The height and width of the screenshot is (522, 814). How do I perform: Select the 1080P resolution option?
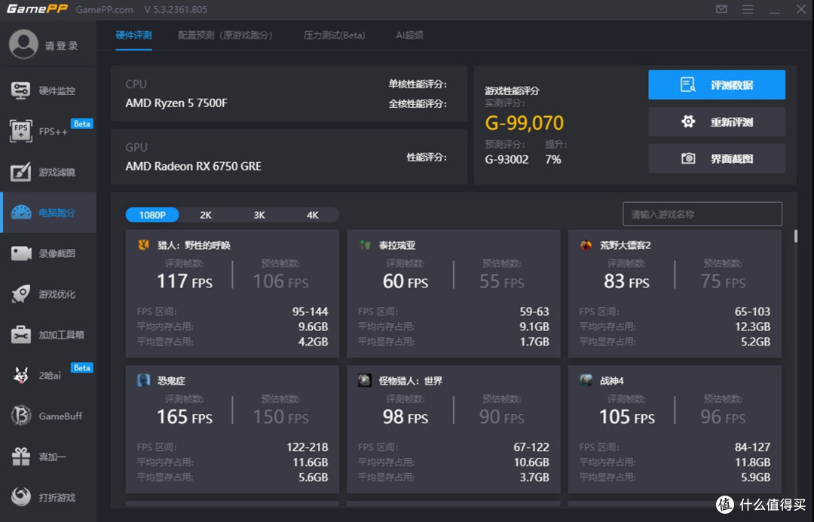coord(152,215)
